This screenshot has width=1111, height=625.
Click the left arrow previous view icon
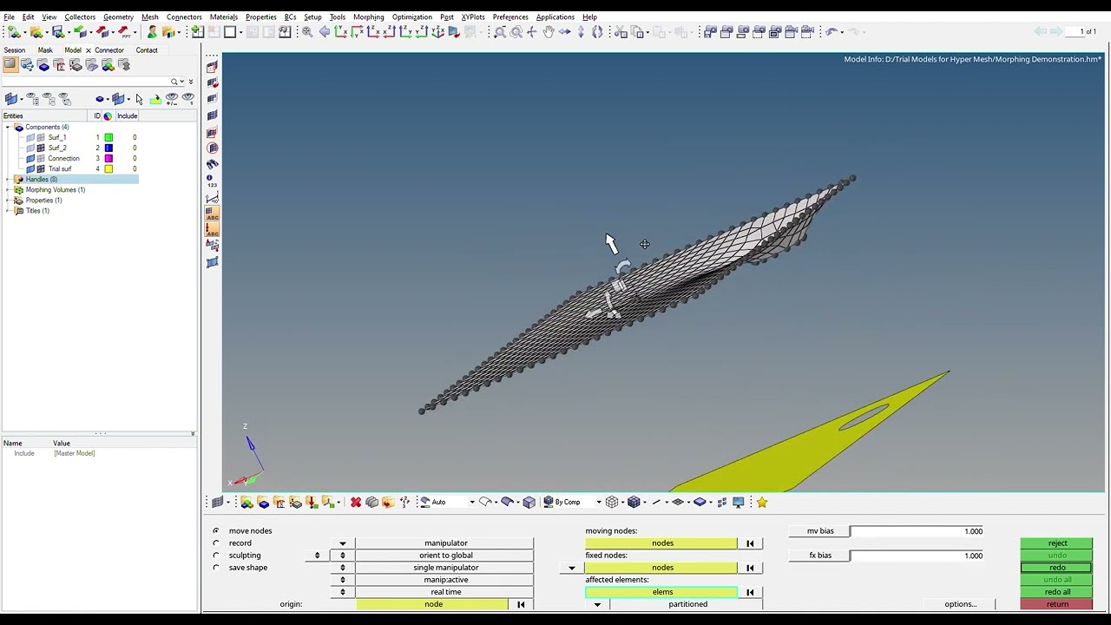click(x=324, y=32)
